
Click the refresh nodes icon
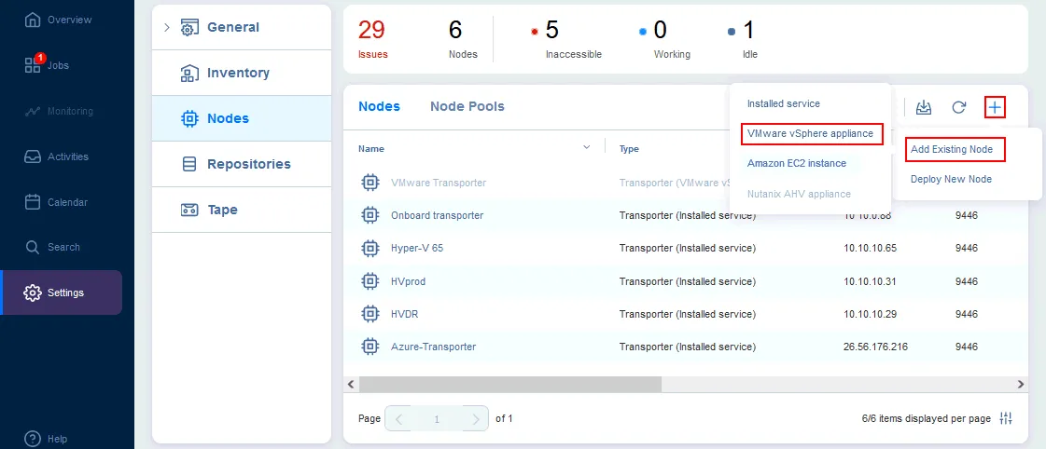pos(958,107)
